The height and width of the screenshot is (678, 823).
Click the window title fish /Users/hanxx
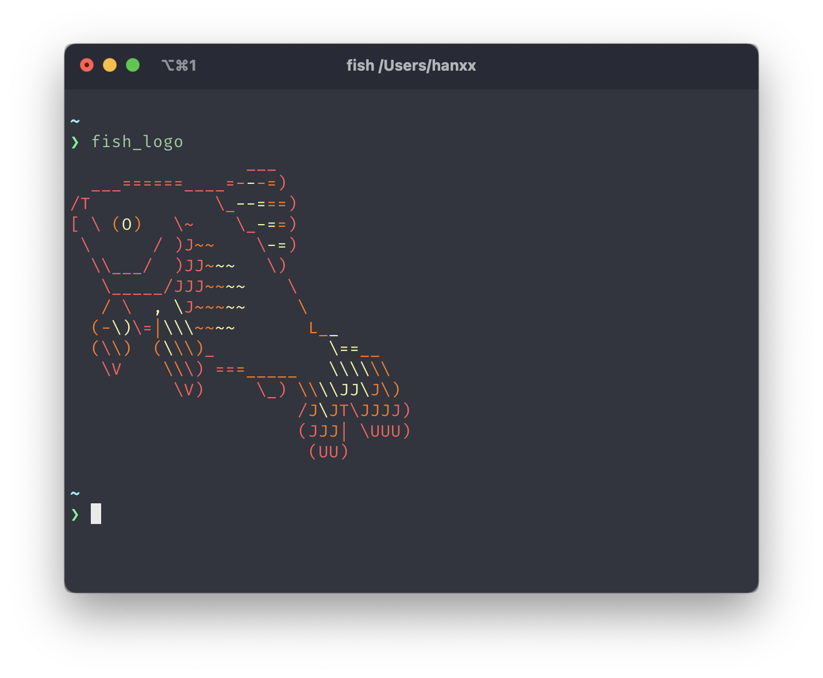click(411, 66)
